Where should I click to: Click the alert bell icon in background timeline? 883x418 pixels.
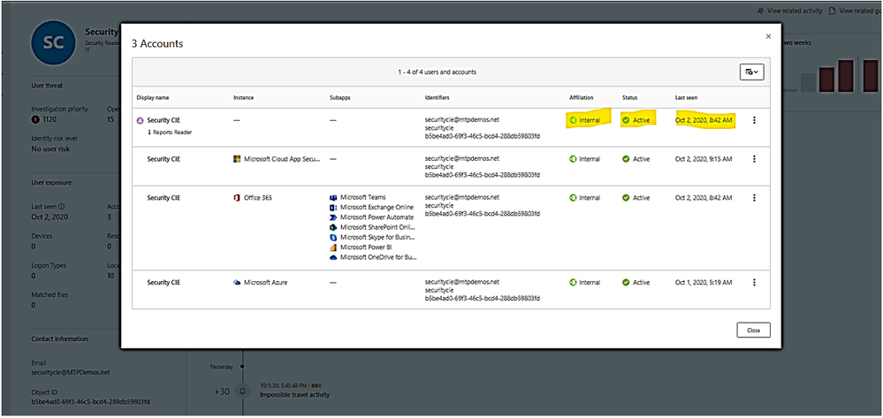[x=243, y=391]
